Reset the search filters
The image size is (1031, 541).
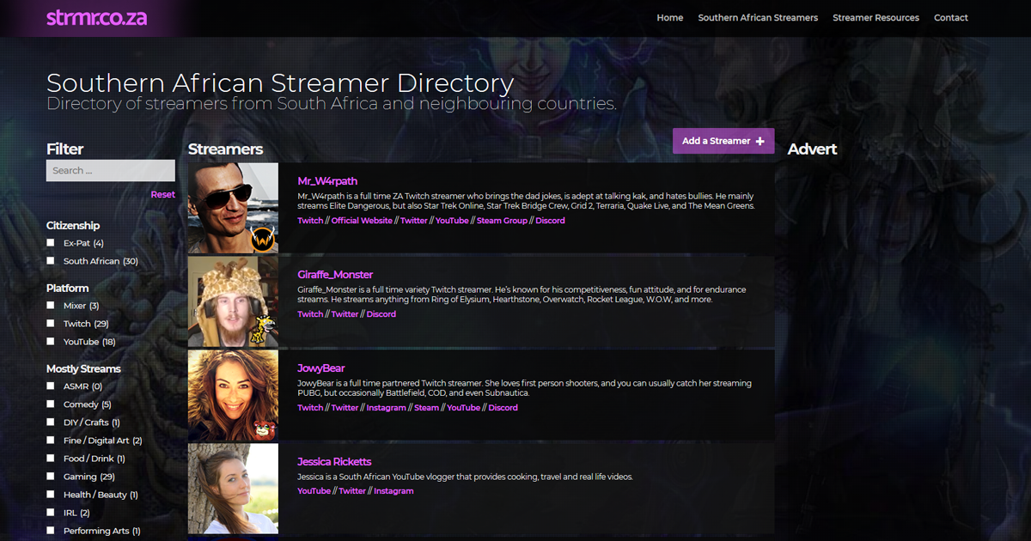[162, 194]
